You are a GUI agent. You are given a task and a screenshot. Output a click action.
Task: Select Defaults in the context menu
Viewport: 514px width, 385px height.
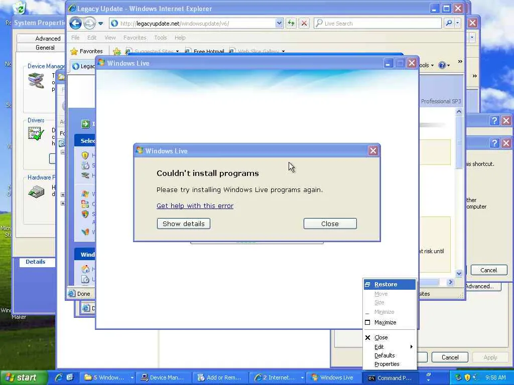390,355
